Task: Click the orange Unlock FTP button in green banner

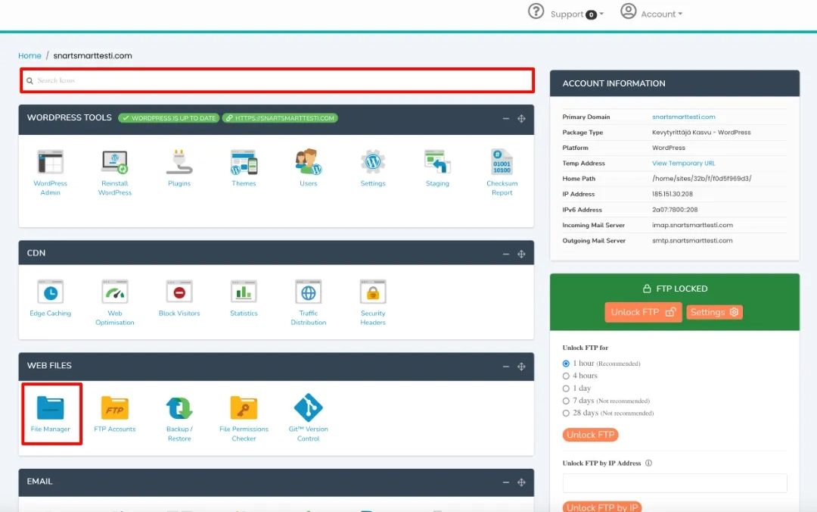Action: click(x=643, y=312)
